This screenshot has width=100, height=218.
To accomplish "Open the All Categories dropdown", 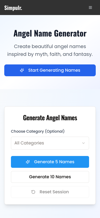I will [50, 143].
